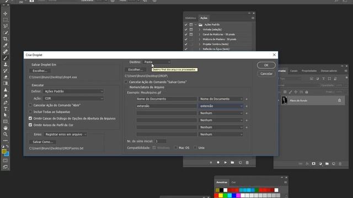Select the Hand tool
The height and width of the screenshot is (198, 353).
[x=5, y=128]
